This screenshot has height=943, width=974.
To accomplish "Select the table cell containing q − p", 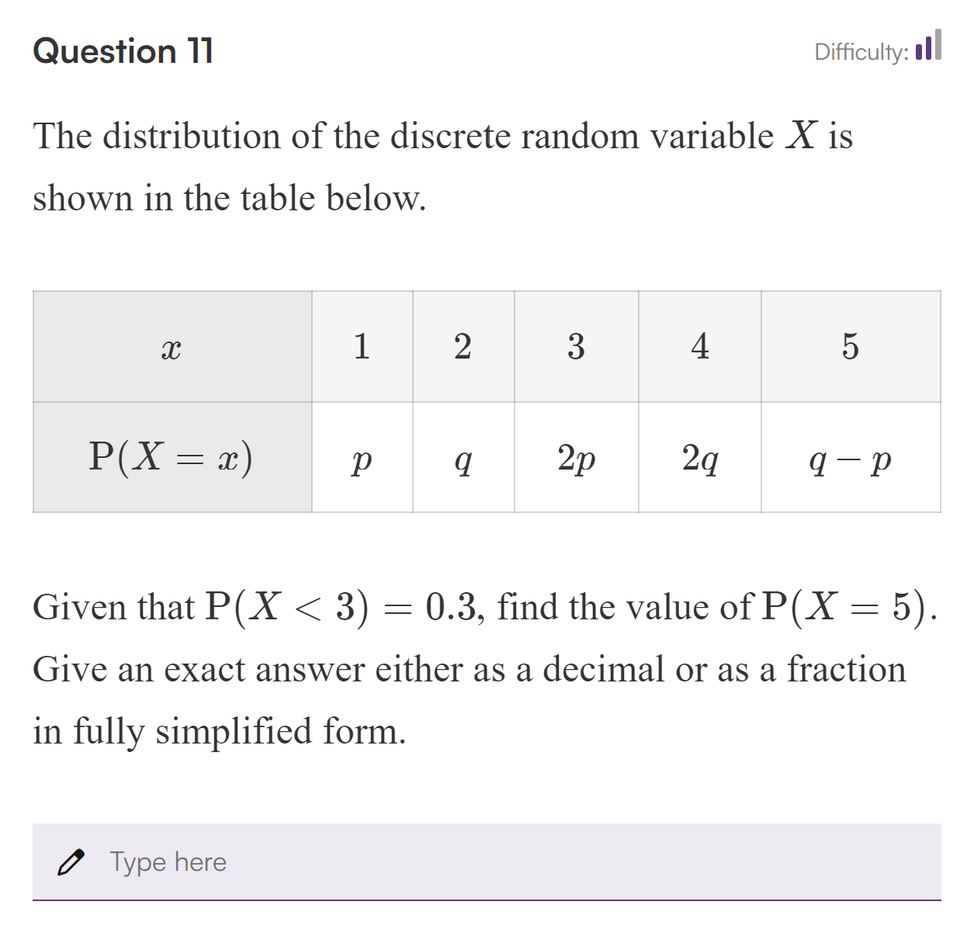I will pyautogui.click(x=851, y=459).
